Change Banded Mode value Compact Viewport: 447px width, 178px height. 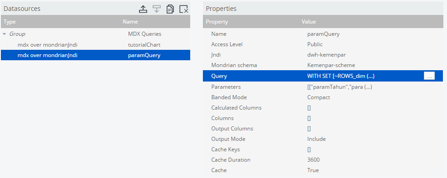tap(318, 97)
